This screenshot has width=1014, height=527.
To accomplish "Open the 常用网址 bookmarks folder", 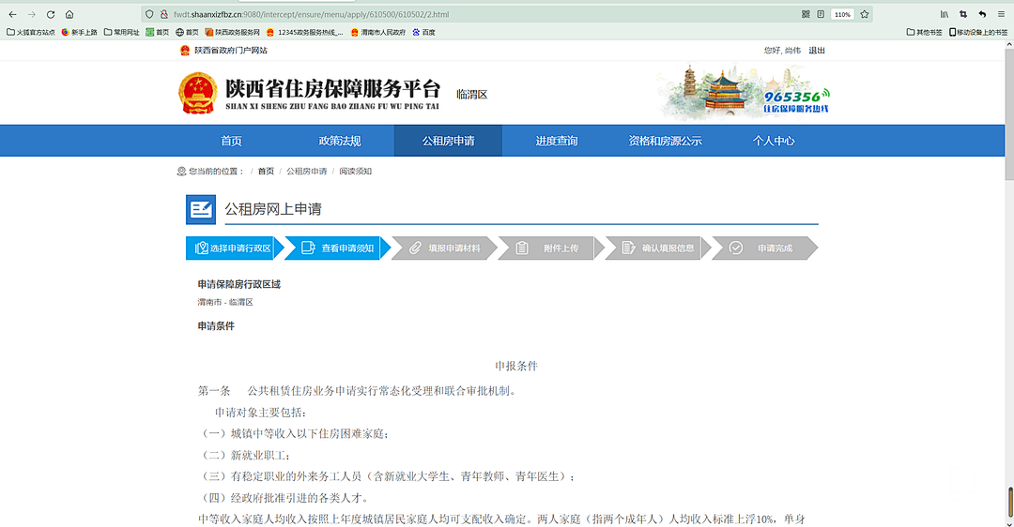I will pos(121,32).
